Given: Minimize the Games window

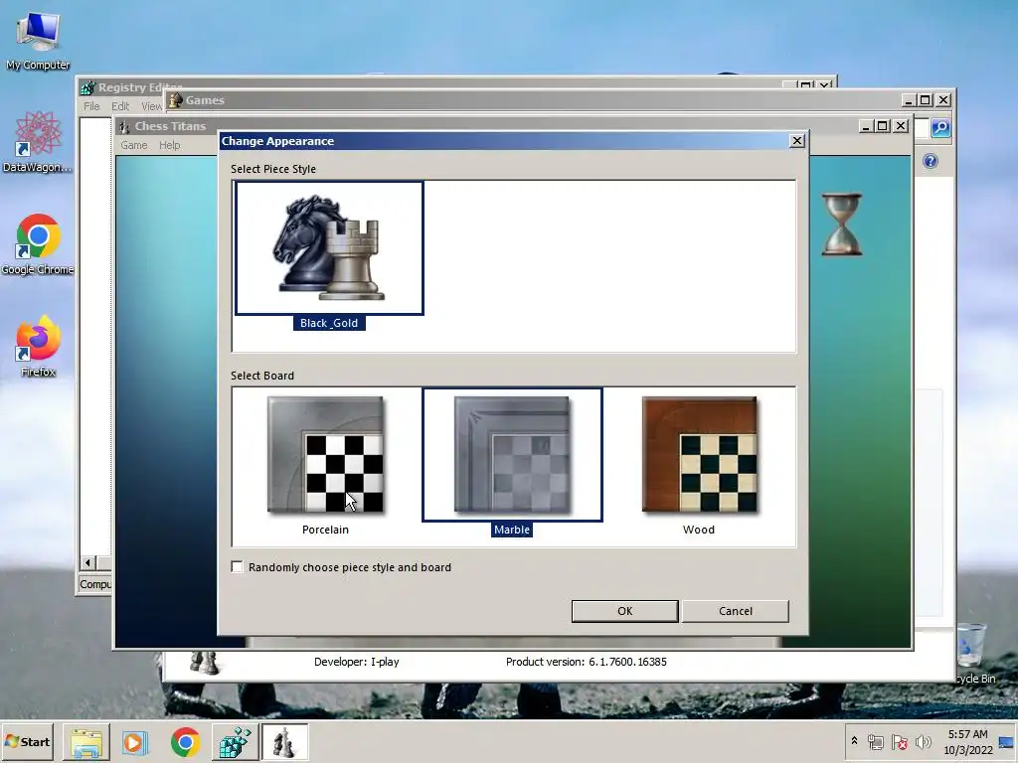Looking at the screenshot, I should (x=909, y=100).
